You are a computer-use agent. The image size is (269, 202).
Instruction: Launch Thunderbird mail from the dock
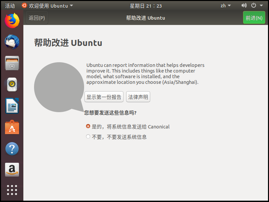[x=12, y=42]
